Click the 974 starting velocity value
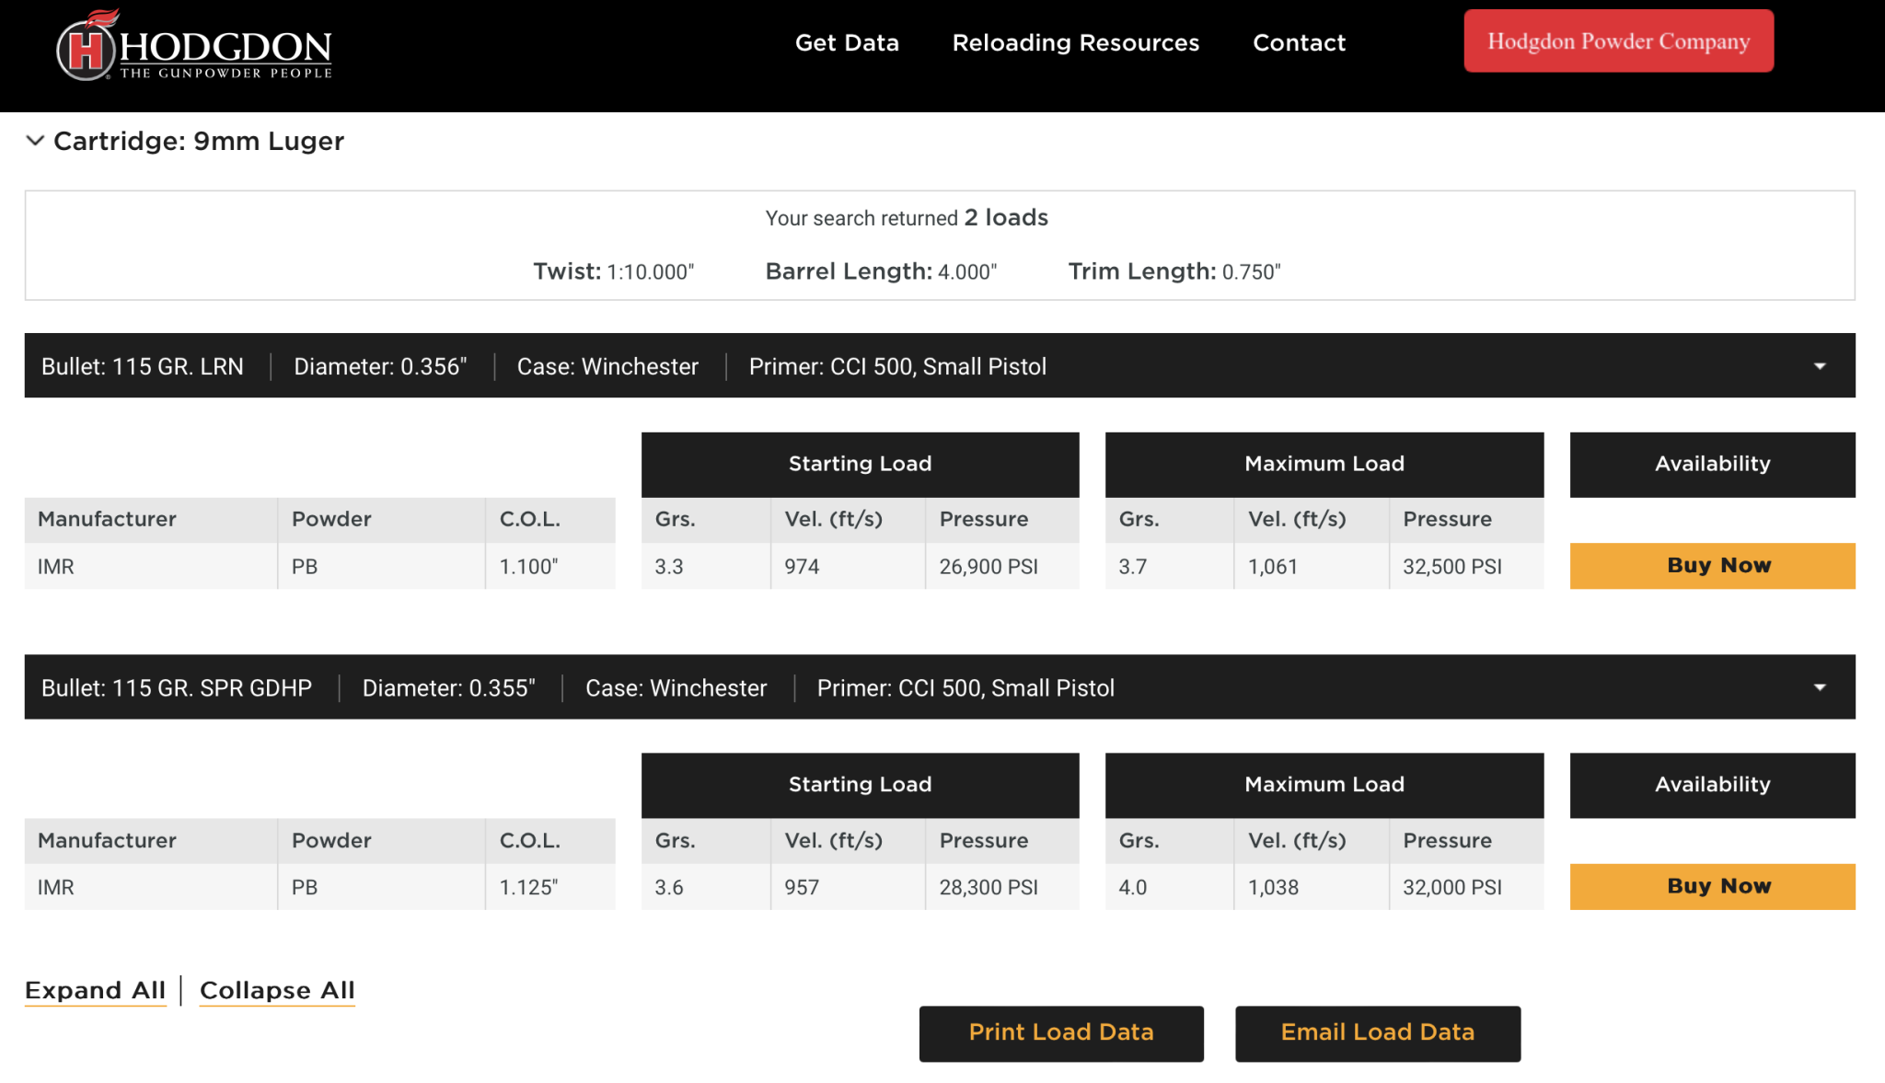 [x=802, y=567]
